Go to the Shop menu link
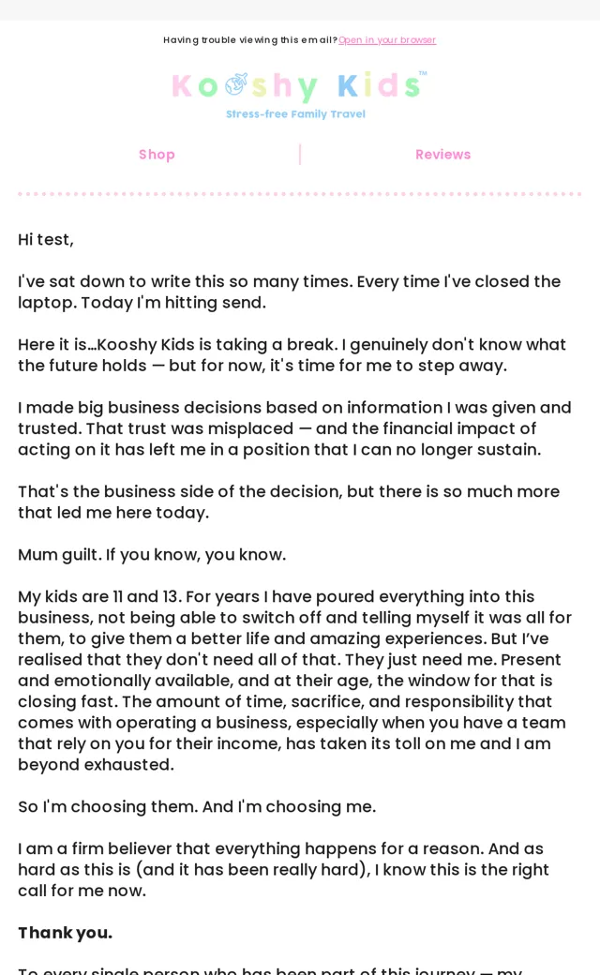This screenshot has height=975, width=600. (x=157, y=154)
